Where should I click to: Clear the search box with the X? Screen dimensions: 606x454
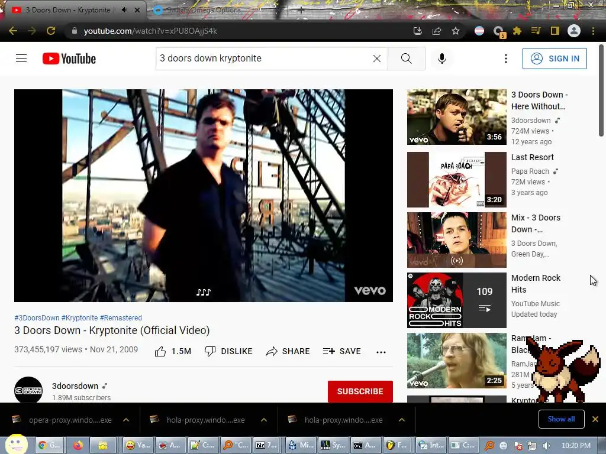coord(377,59)
